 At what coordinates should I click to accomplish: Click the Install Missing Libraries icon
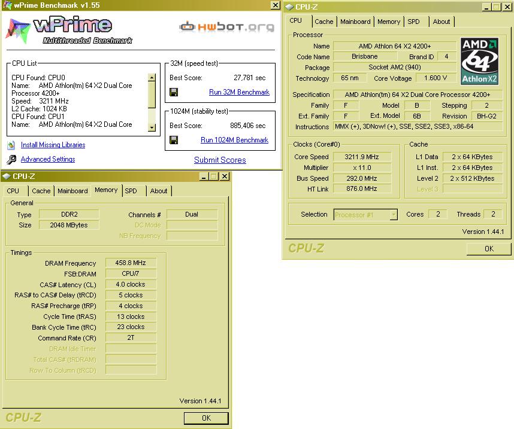point(11,145)
